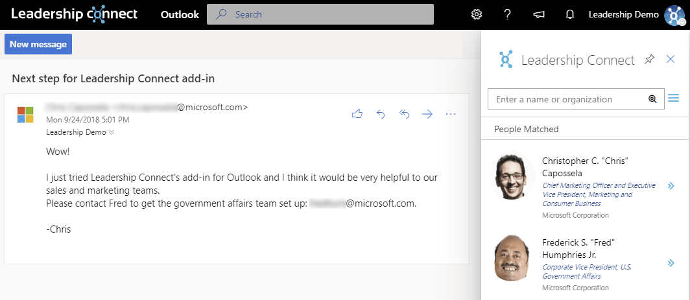Open the settings gear in the header
Viewport: 690px width, 300px height.
coord(476,14)
